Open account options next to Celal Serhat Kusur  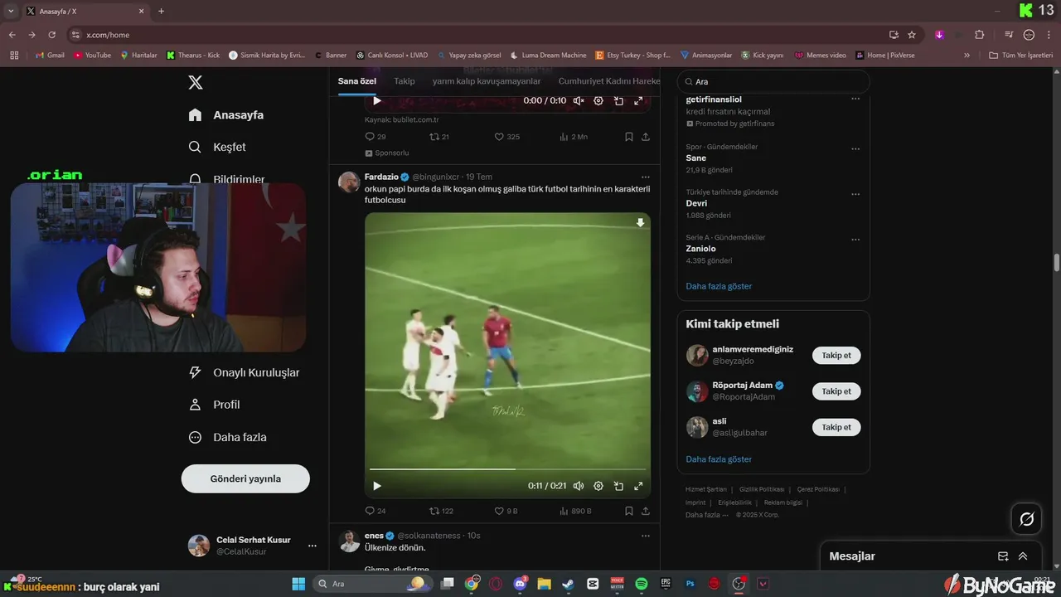[312, 546]
